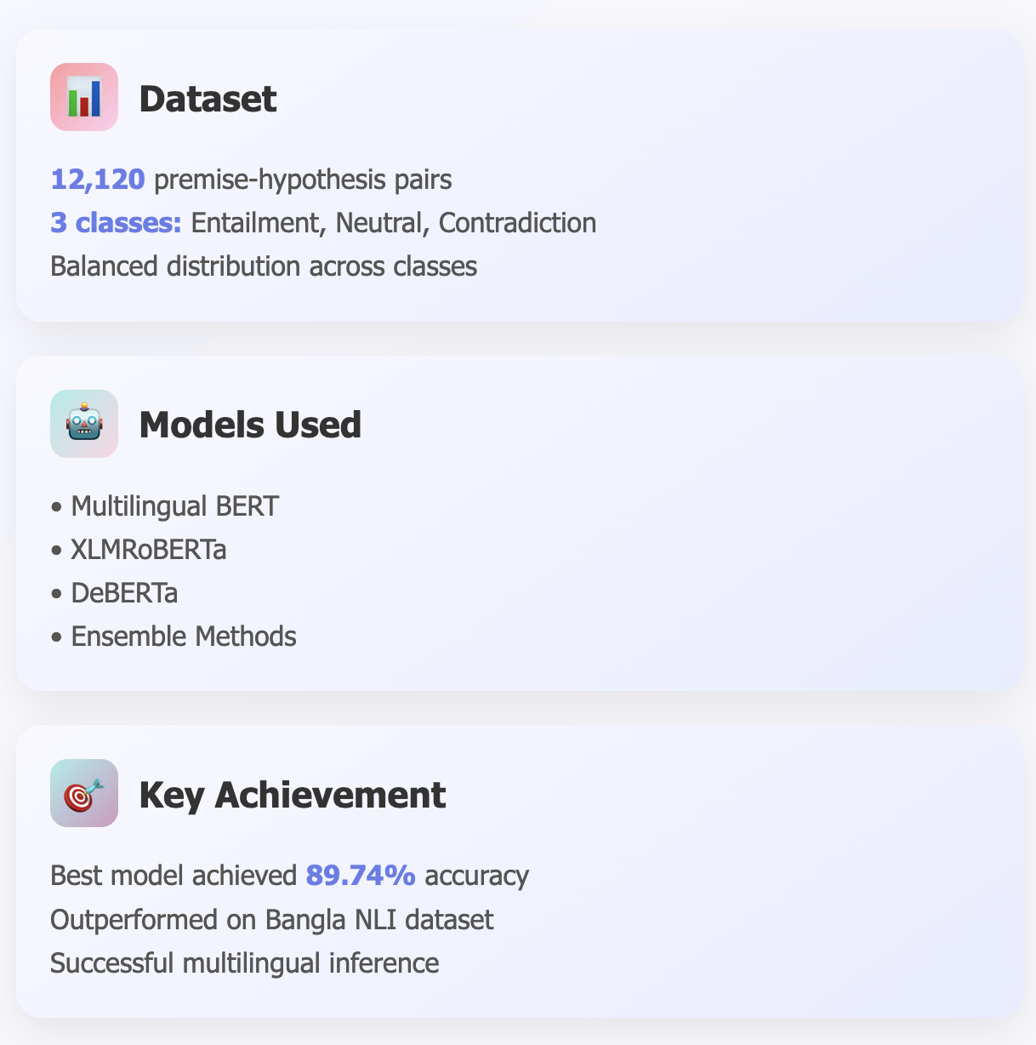Click the dart target Key Achievement icon
This screenshot has width=1036, height=1045.
click(x=84, y=793)
